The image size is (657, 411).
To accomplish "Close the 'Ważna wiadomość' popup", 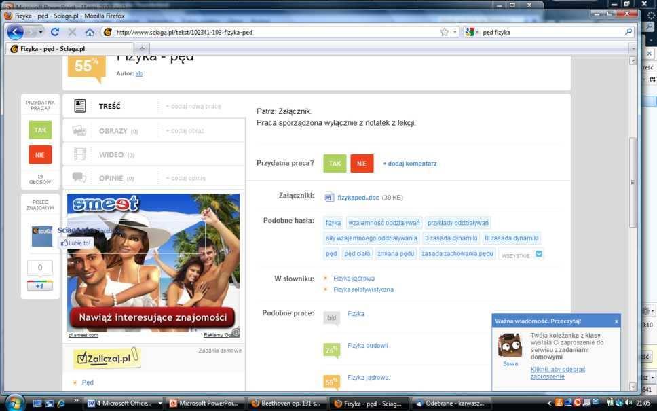I will [x=616, y=321].
